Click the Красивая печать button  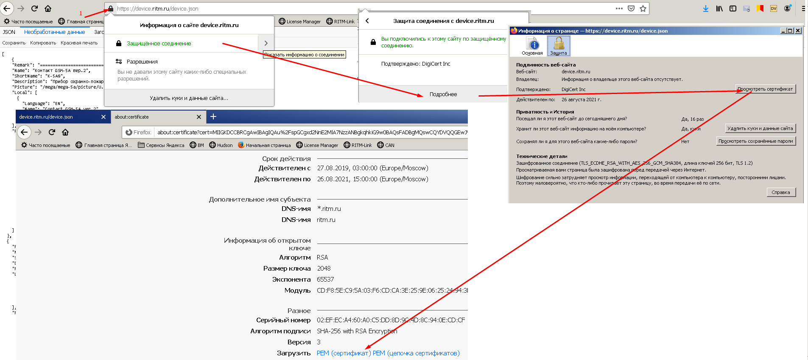(x=79, y=43)
